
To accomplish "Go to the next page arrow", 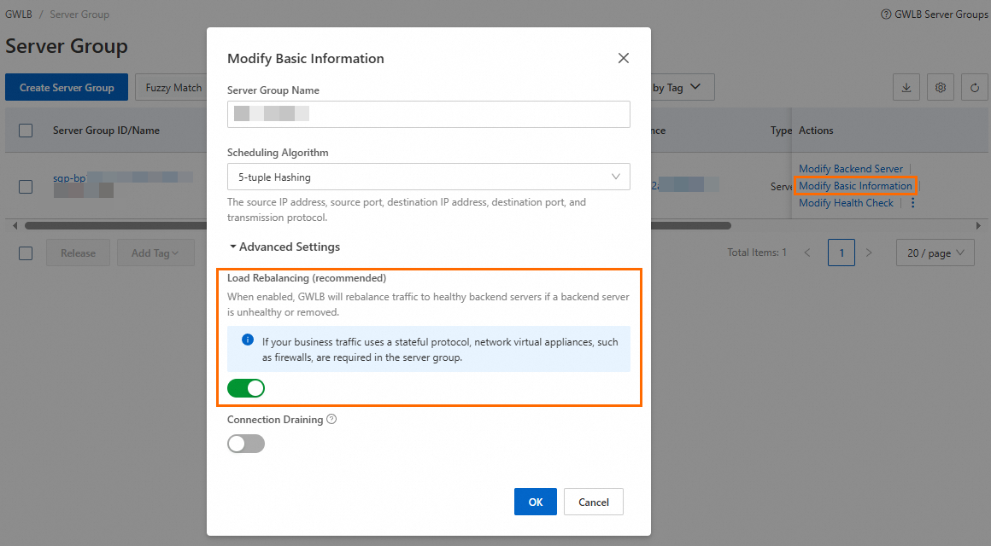I will point(869,253).
